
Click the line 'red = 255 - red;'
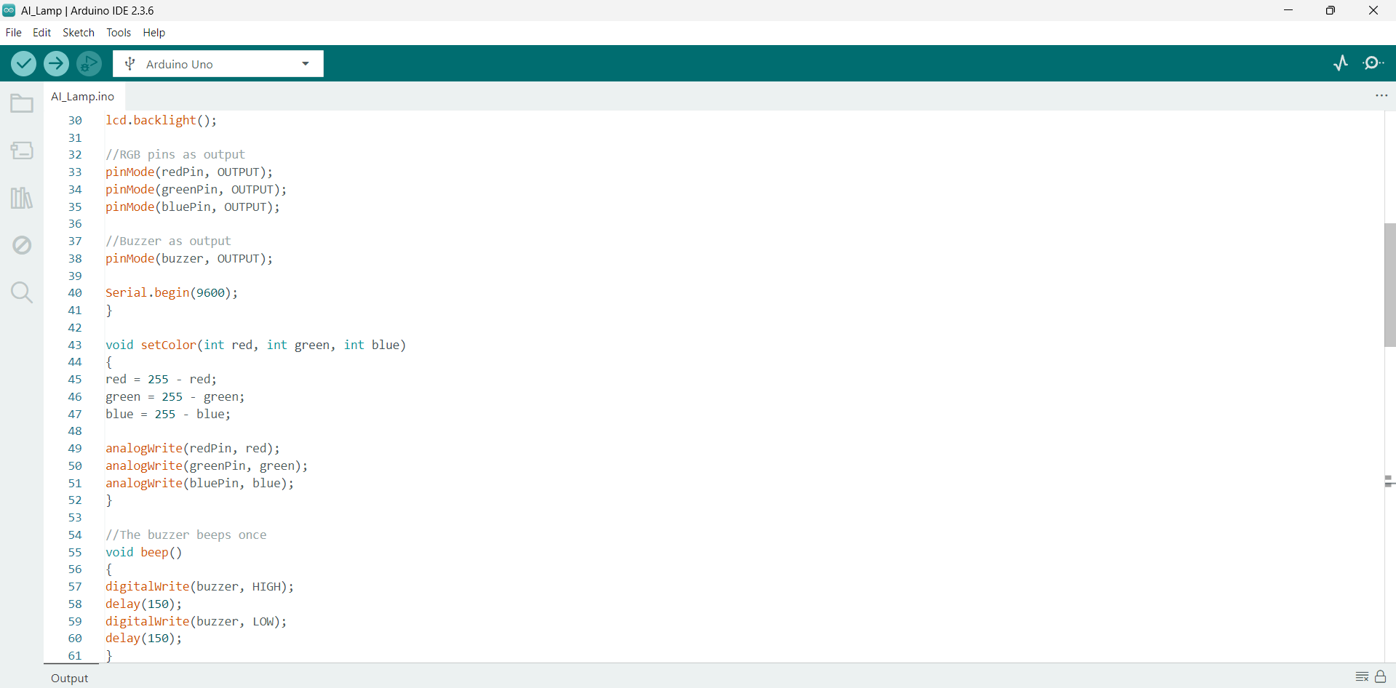[x=161, y=379]
